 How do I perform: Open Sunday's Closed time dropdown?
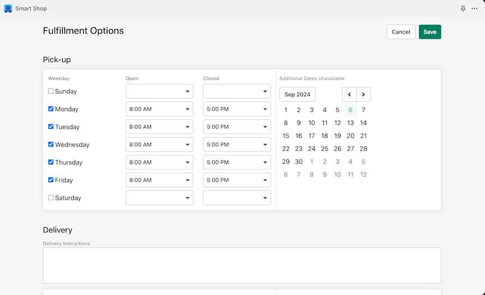tap(237, 91)
